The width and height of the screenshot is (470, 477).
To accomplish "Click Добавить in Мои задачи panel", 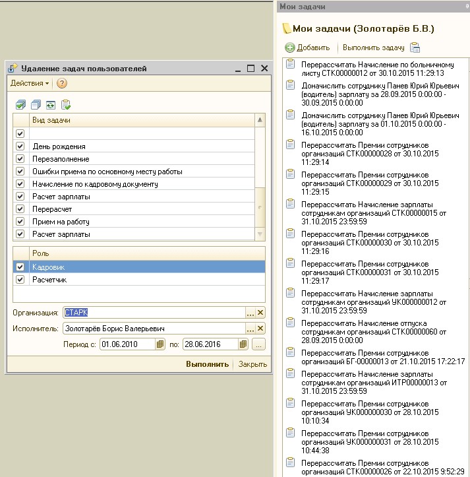I will pos(313,48).
